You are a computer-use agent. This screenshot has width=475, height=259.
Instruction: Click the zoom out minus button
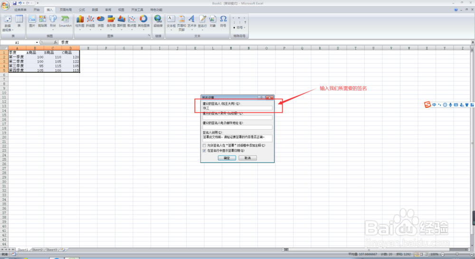[443, 254]
